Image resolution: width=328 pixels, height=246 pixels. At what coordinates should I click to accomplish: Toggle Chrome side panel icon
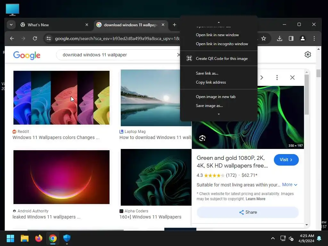click(x=291, y=38)
